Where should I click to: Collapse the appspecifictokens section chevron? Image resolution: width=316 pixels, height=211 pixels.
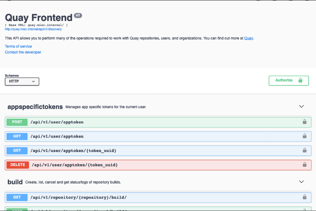pyautogui.click(x=301, y=107)
